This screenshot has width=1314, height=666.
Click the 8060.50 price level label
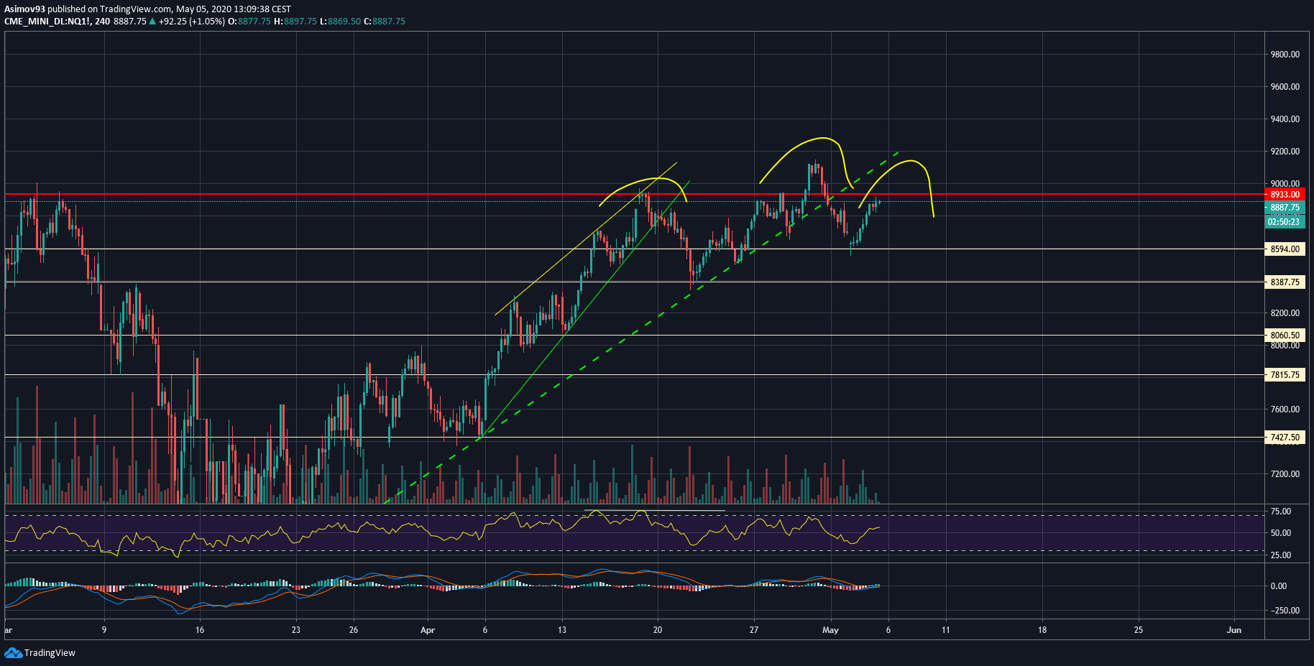click(x=1285, y=336)
